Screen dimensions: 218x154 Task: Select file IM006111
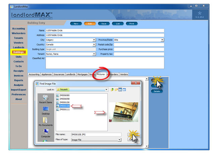(x=63, y=109)
